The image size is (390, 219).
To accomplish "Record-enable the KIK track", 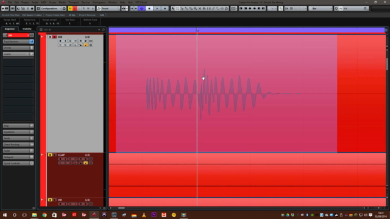I will coord(60,41).
